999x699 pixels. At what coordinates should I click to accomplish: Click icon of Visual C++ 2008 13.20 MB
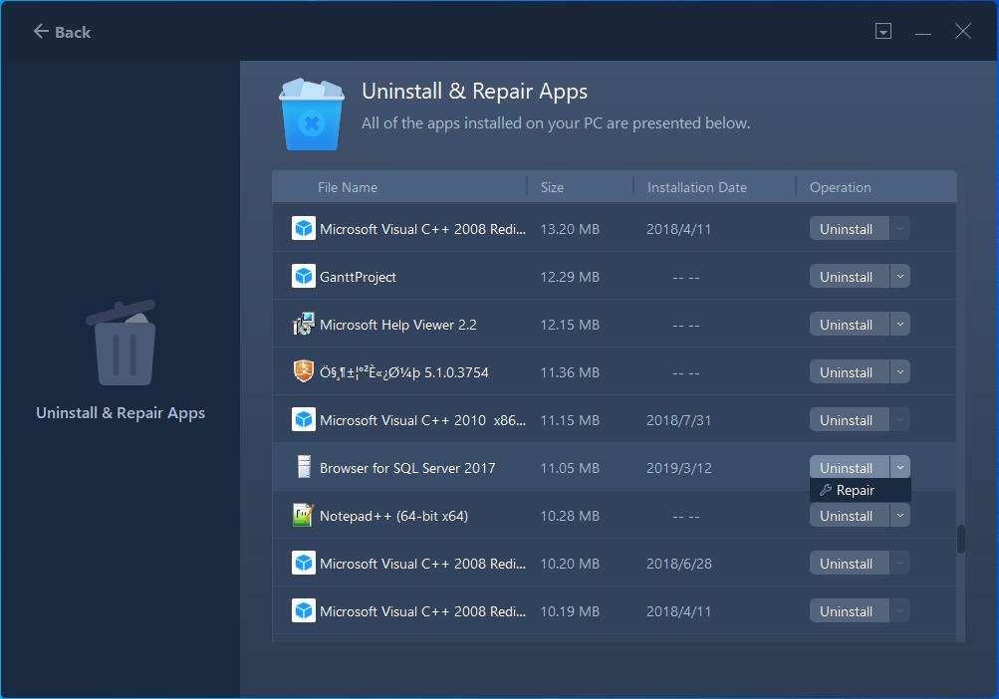(303, 228)
